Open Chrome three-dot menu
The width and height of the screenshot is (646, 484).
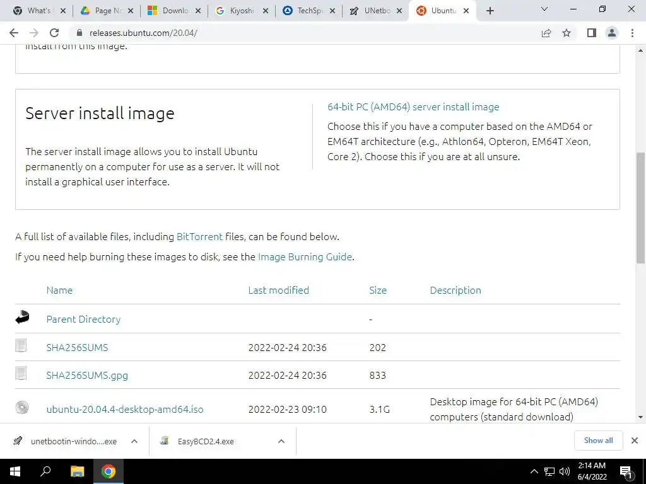[632, 33]
